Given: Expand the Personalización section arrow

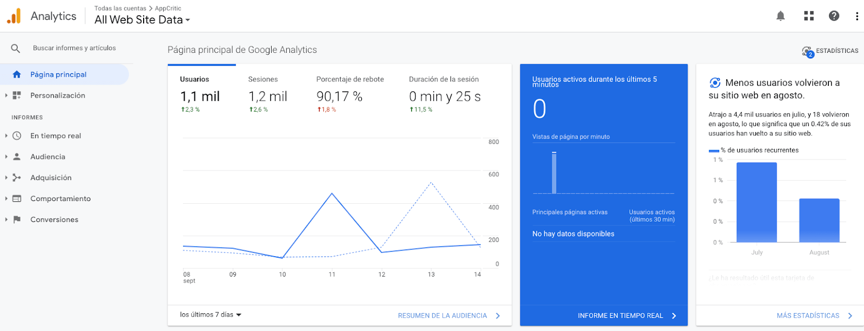Looking at the screenshot, I should click(x=6, y=95).
